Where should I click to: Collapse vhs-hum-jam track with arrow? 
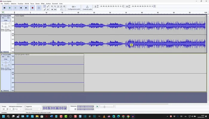[1, 91]
